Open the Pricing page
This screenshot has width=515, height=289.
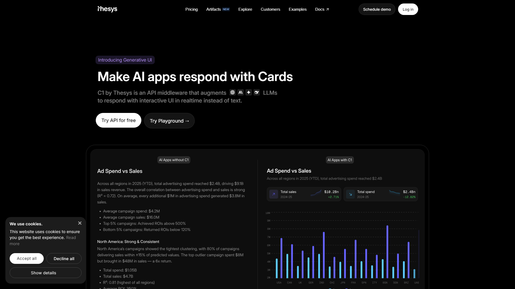(x=192, y=9)
